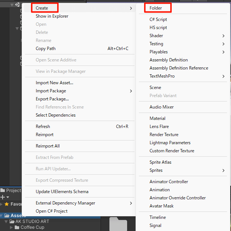This screenshot has width=231, height=231.
Task: Choose Import New Asset from context menu
Action: pos(55,83)
